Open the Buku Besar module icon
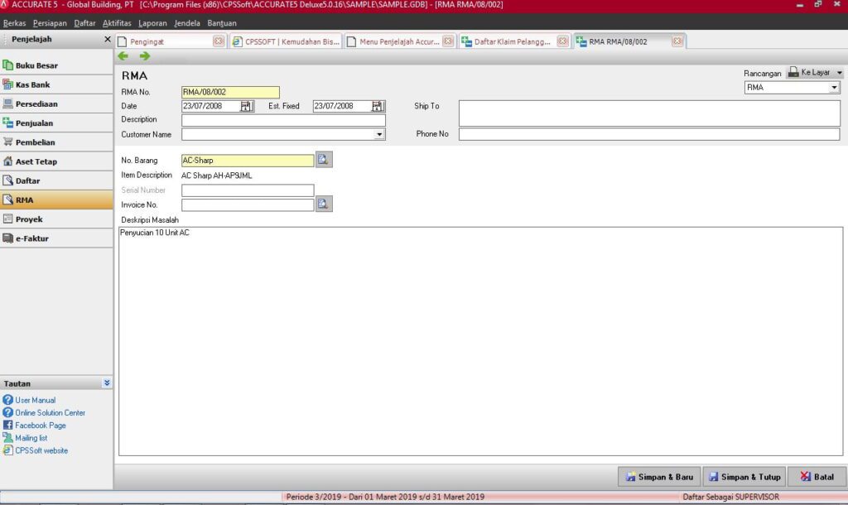 coord(9,65)
